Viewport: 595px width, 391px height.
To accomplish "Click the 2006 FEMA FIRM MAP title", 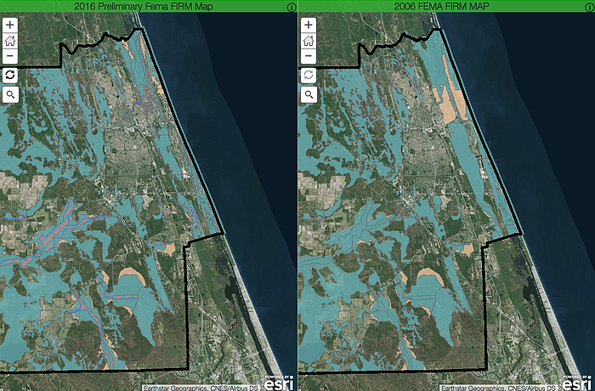I will click(439, 7).
